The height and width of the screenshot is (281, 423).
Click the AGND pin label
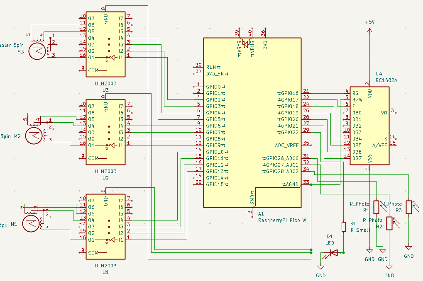pyautogui.click(x=292, y=184)
